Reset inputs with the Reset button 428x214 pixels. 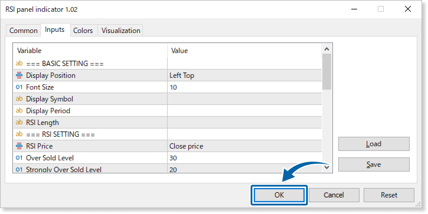pyautogui.click(x=389, y=195)
